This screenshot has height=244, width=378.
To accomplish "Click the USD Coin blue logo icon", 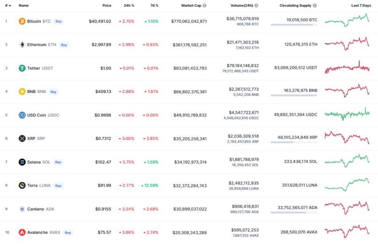I will 22,115.
